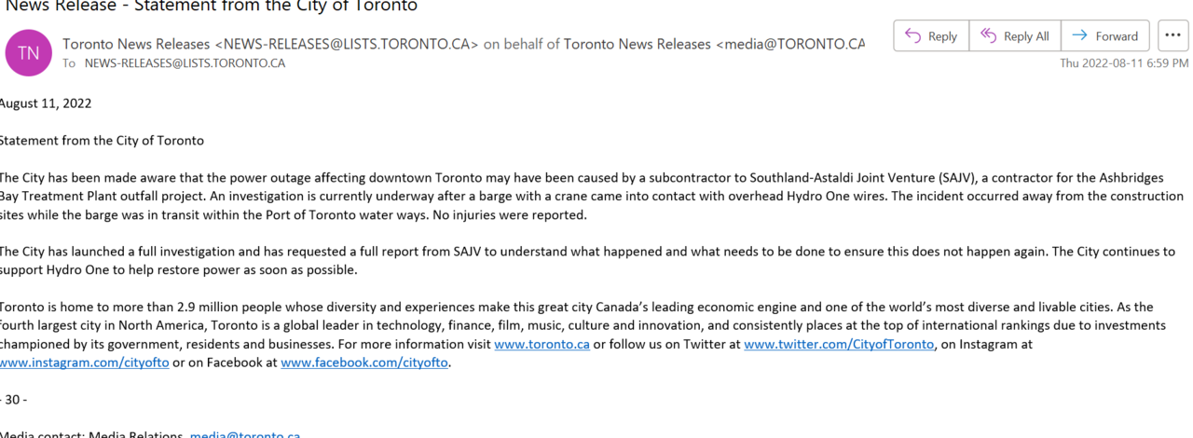Select the sender name Toronto News Releases

tap(137, 44)
